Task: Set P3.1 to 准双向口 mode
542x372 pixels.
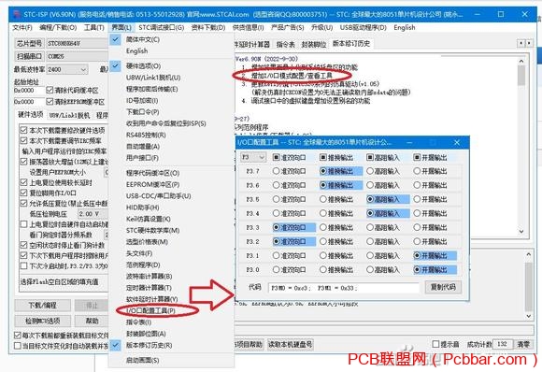Action: (x=277, y=256)
